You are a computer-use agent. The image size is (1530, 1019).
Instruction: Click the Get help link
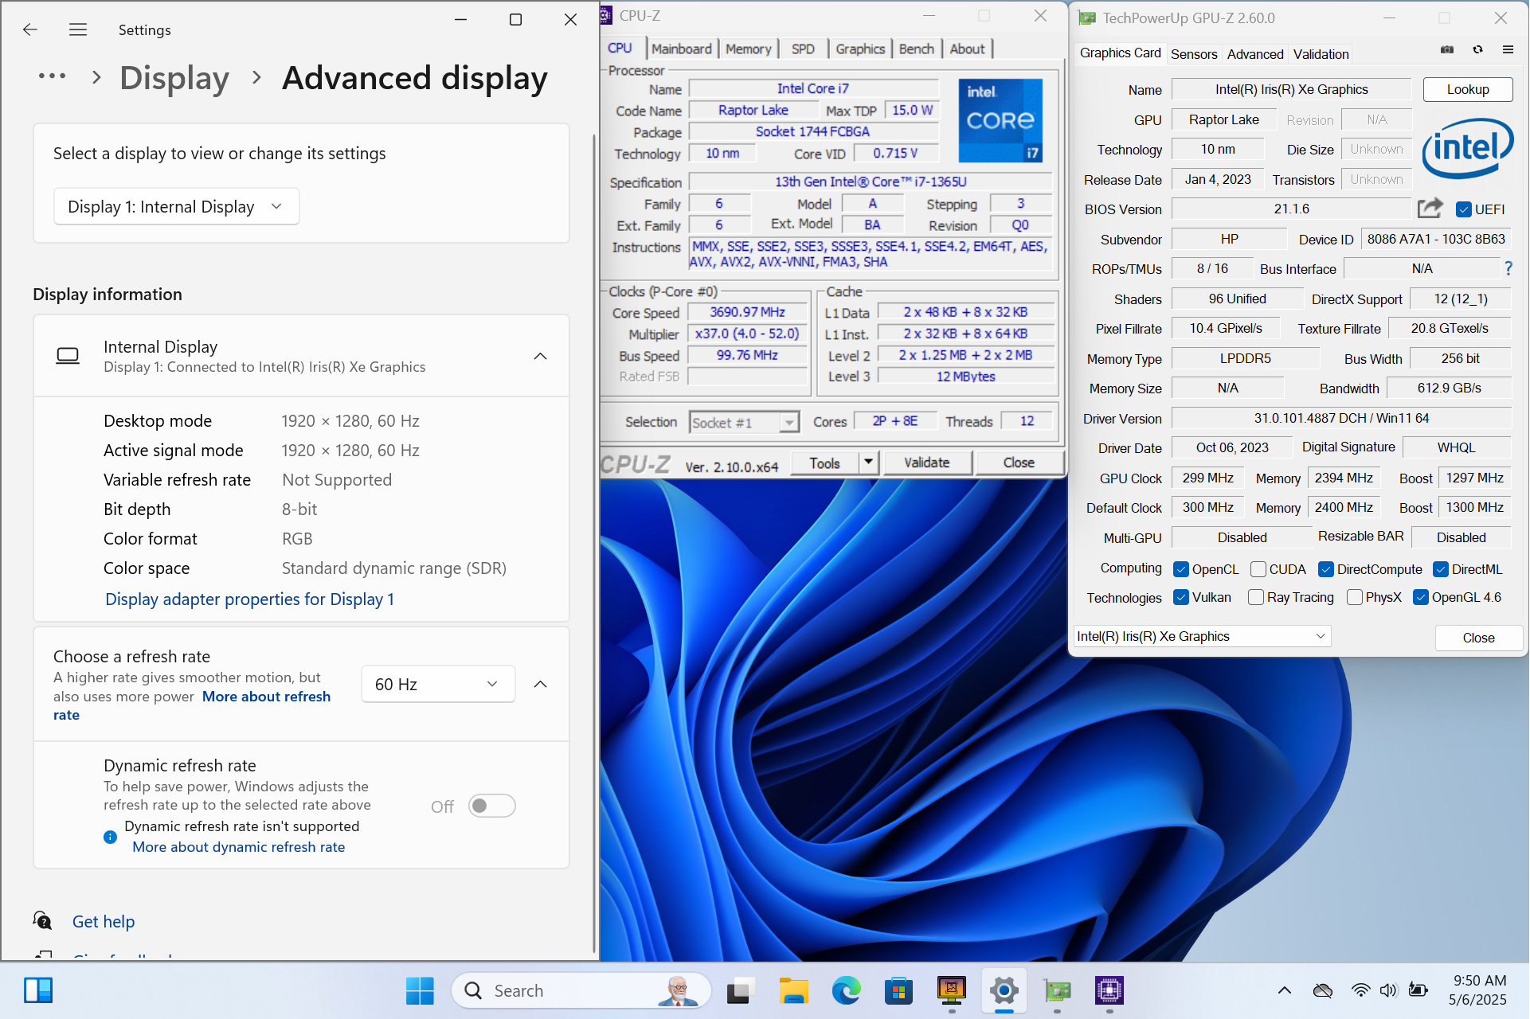click(x=104, y=921)
